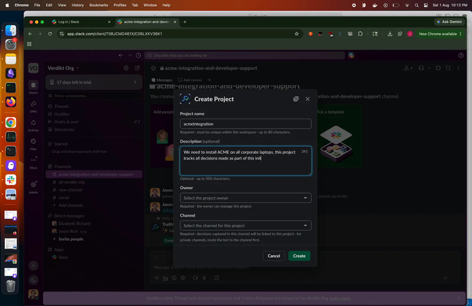Reload the page
Screen dimensions: 472x306
tap(50, 34)
